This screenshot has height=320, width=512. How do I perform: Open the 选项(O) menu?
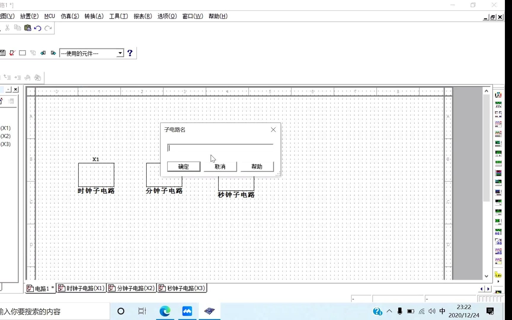(x=167, y=16)
